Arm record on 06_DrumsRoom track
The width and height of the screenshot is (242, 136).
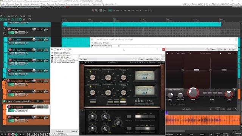[10, 60]
